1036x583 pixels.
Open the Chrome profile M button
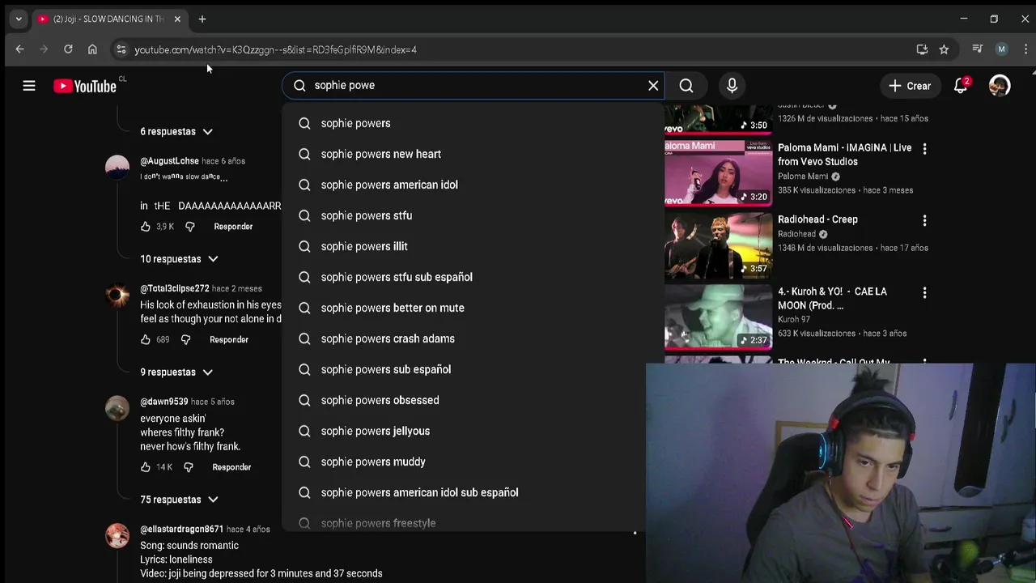(x=1001, y=49)
